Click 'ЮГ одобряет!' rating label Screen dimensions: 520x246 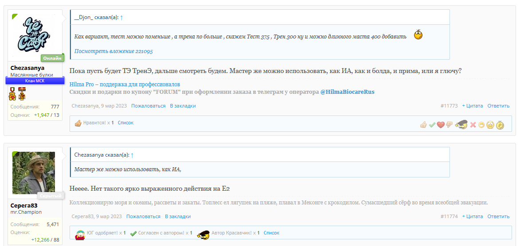102,233
